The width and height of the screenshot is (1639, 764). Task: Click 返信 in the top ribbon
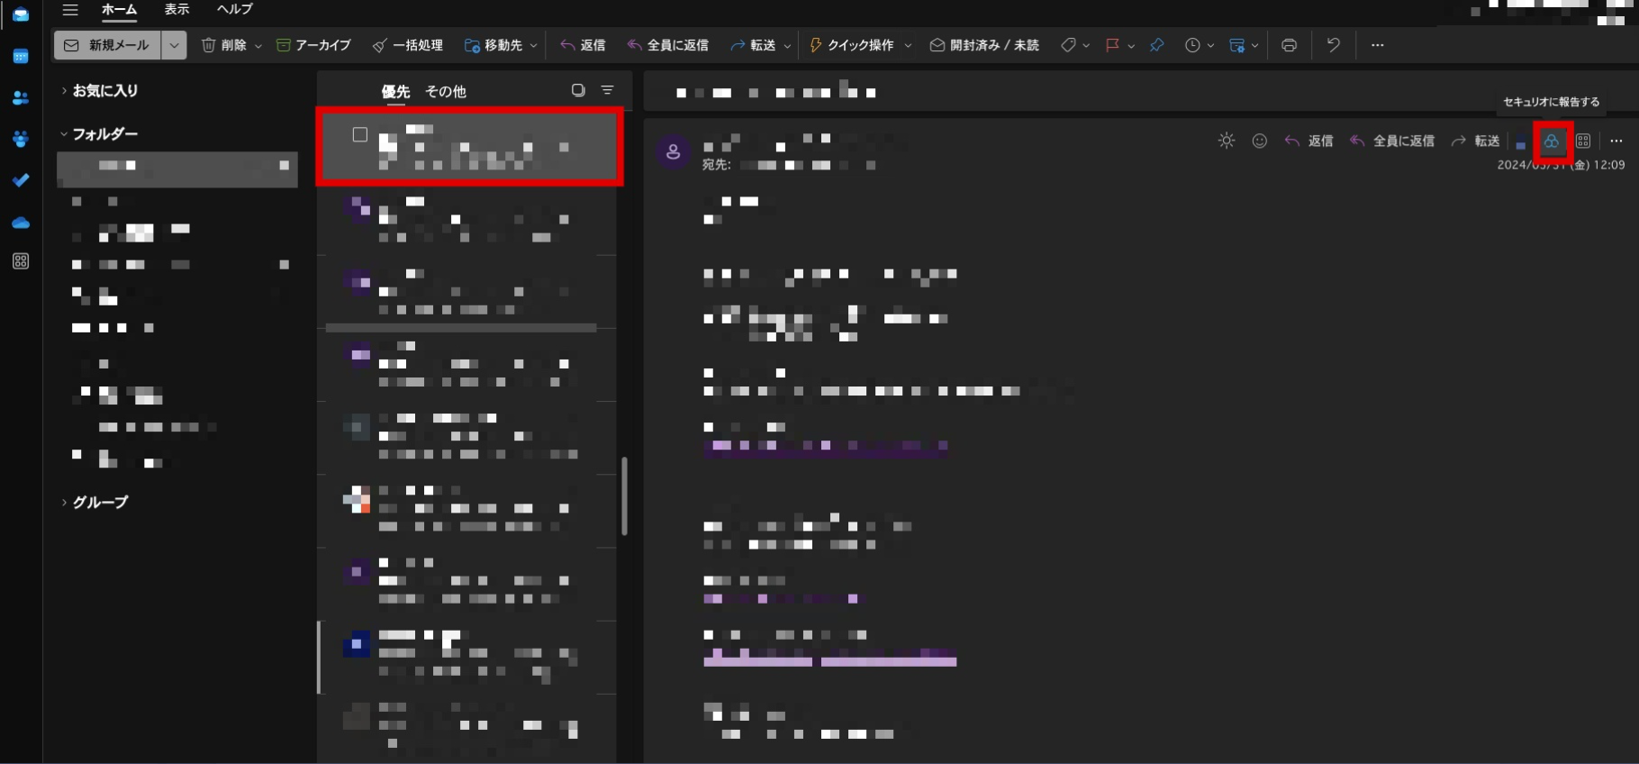[583, 45]
